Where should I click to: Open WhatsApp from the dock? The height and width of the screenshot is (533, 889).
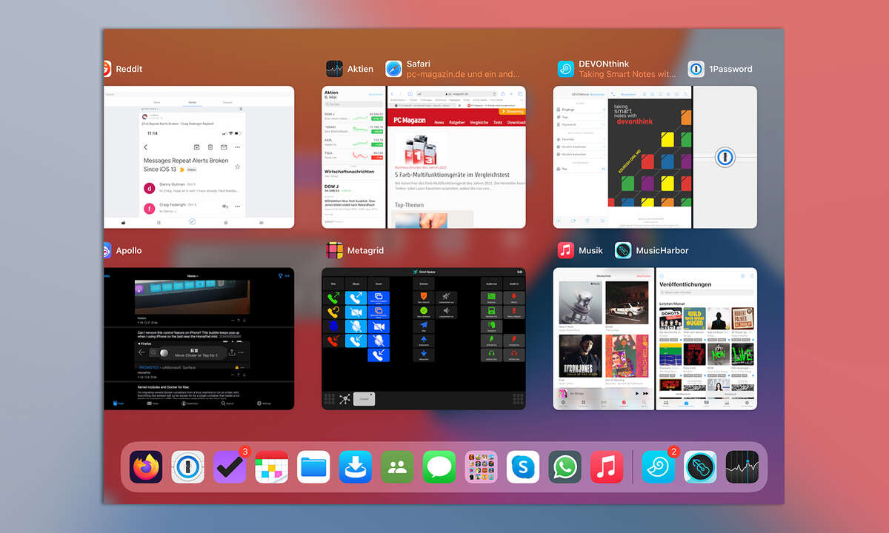pyautogui.click(x=565, y=467)
